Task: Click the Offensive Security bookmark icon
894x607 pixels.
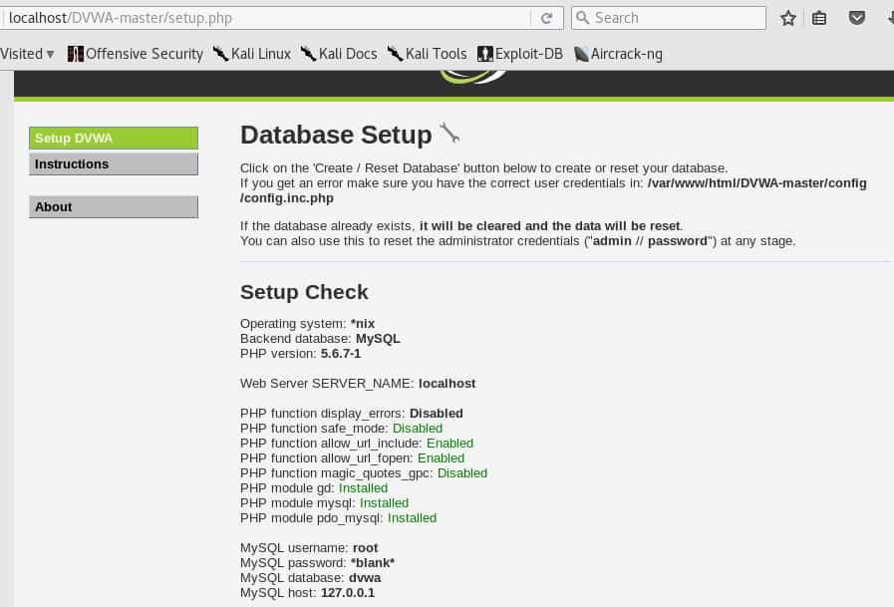Action: click(76, 54)
